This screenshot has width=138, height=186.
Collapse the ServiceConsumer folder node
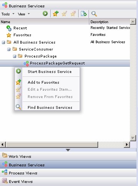tap(9, 49)
